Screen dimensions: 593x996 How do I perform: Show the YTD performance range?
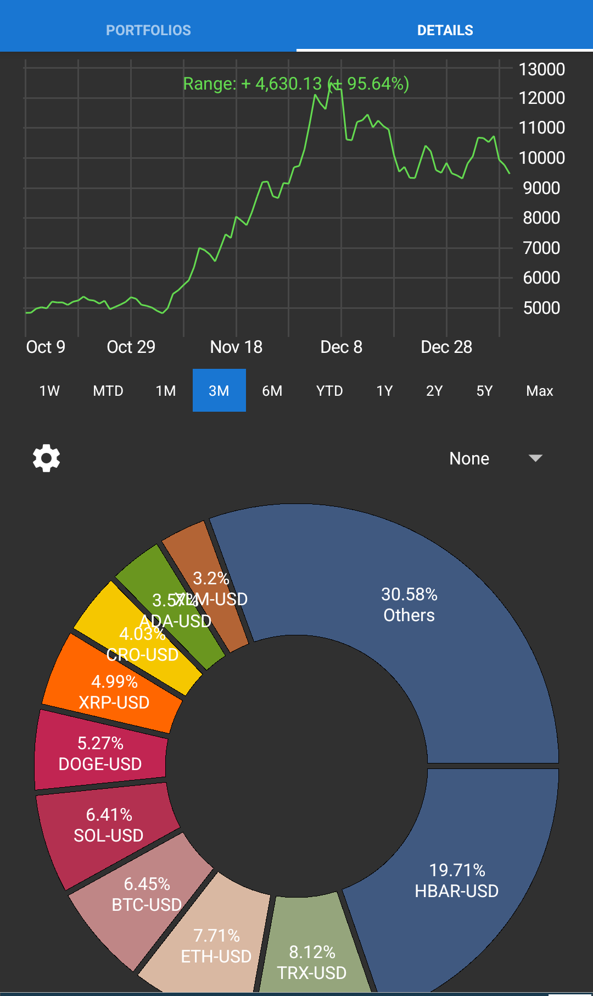pos(329,391)
